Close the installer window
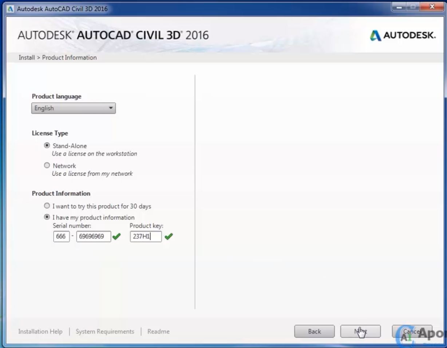This screenshot has height=348, width=447. (432, 7)
